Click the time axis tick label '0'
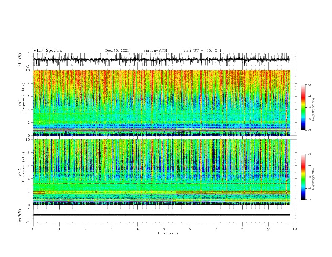Image resolution: width=332 pixels, height=257 pixels. [x=33, y=229]
